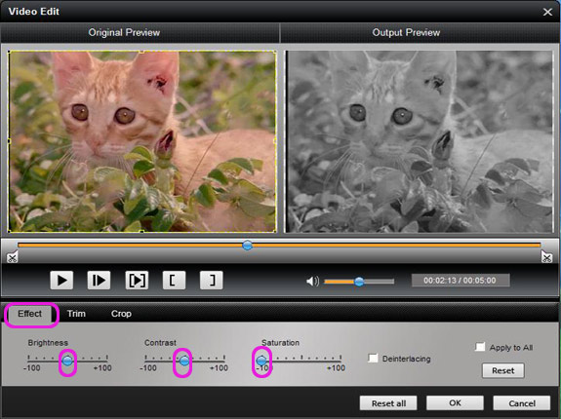Open the Crop tab
Screen dimensions: 561x419
[x=121, y=314]
